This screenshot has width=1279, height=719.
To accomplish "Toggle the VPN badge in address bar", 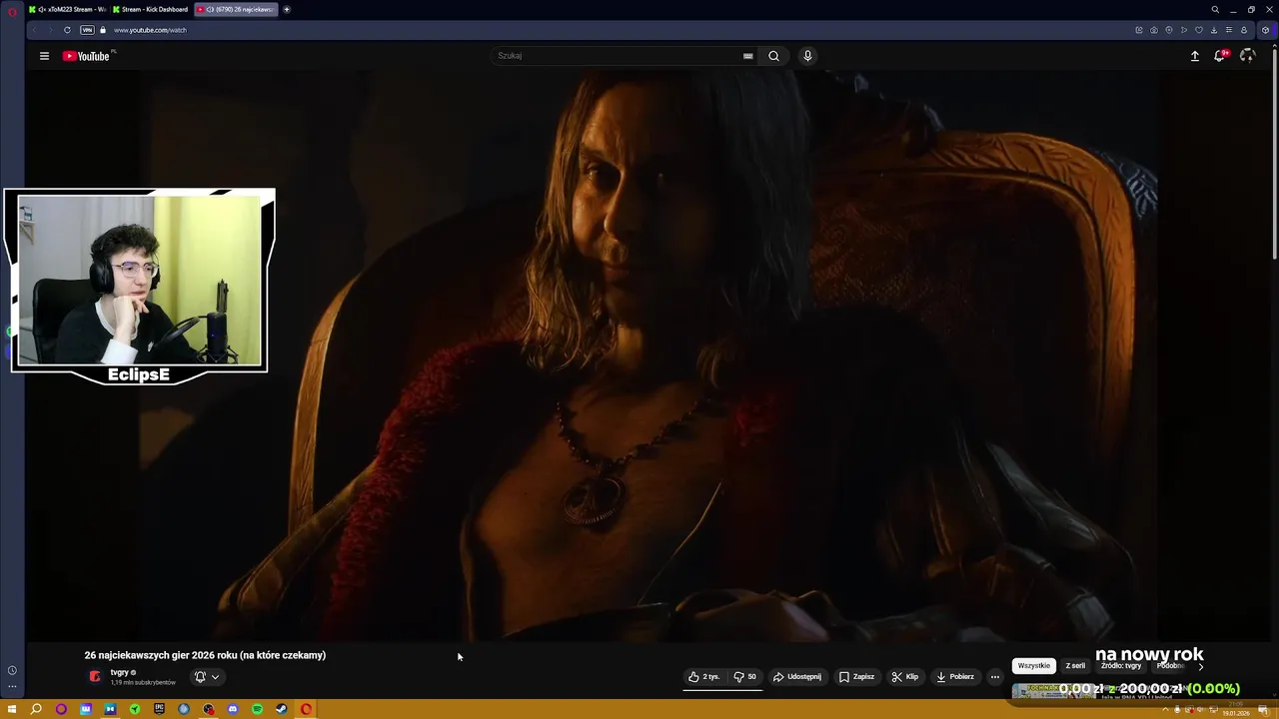I will pyautogui.click(x=87, y=30).
